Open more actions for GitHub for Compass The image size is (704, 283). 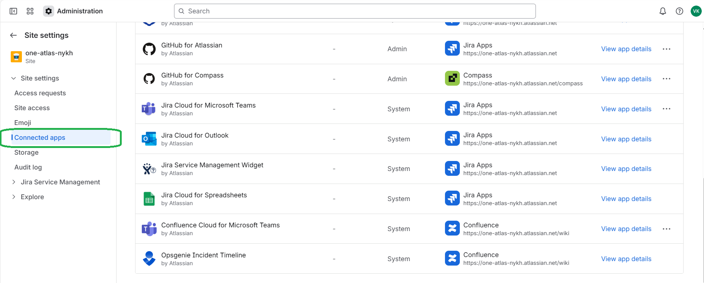(x=667, y=79)
